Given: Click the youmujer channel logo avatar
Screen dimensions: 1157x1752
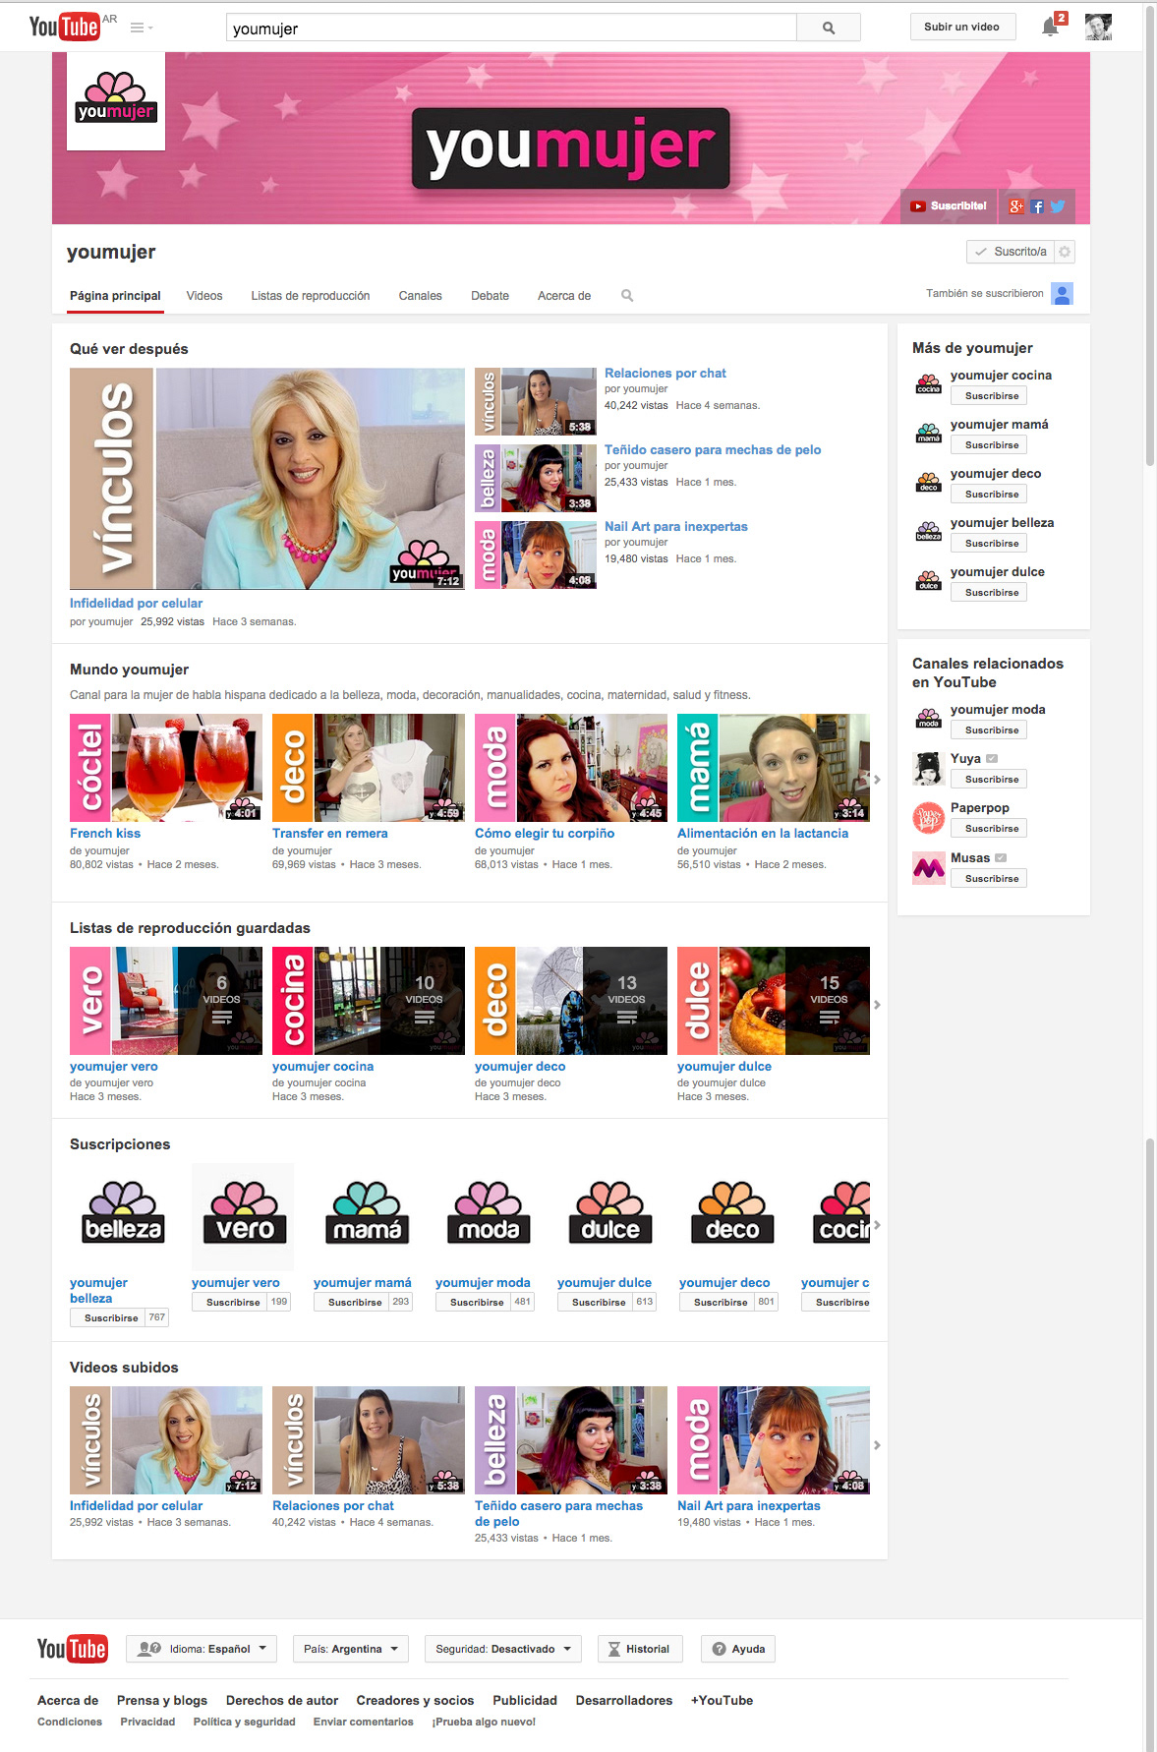Looking at the screenshot, I should [116, 101].
